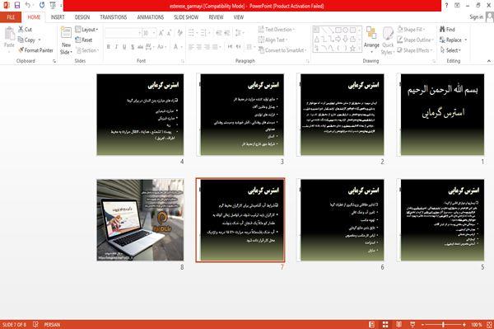
Task: Toggle Underline formatting
Action: pos(124,47)
